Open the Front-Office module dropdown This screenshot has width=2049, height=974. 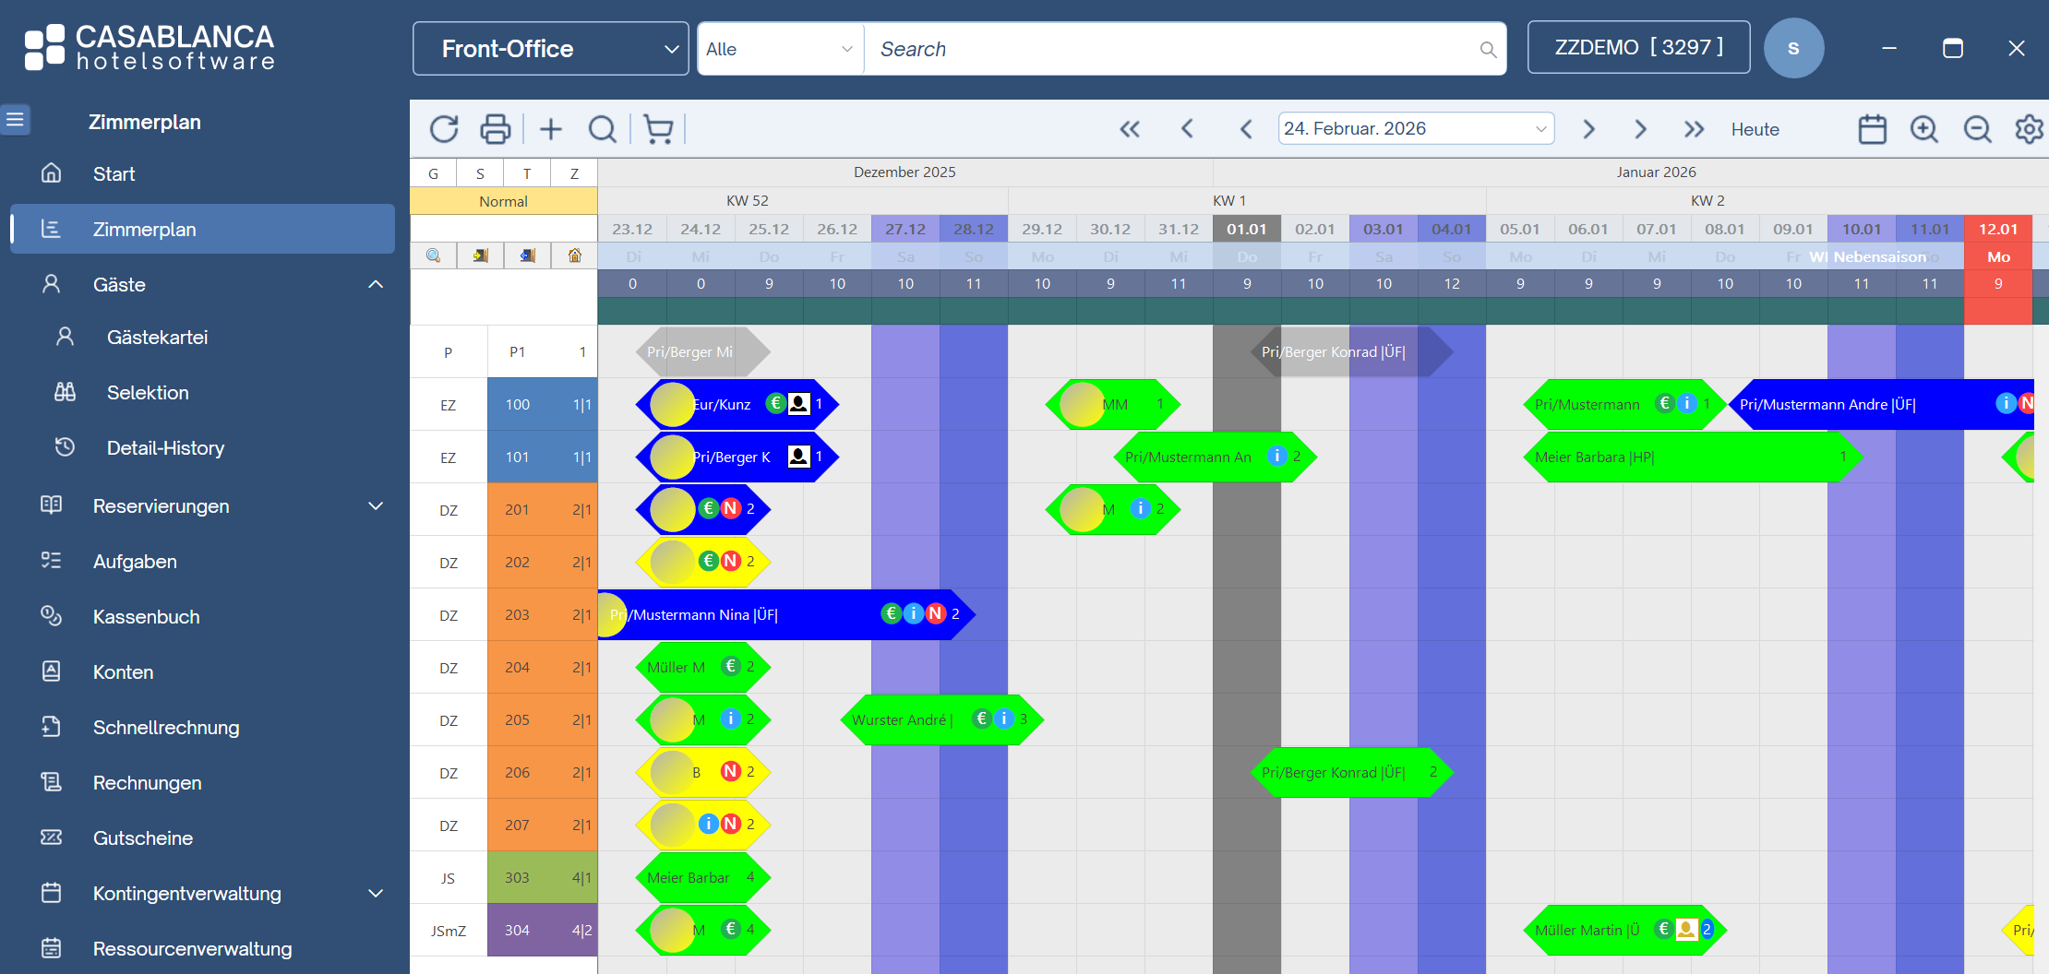[551, 49]
